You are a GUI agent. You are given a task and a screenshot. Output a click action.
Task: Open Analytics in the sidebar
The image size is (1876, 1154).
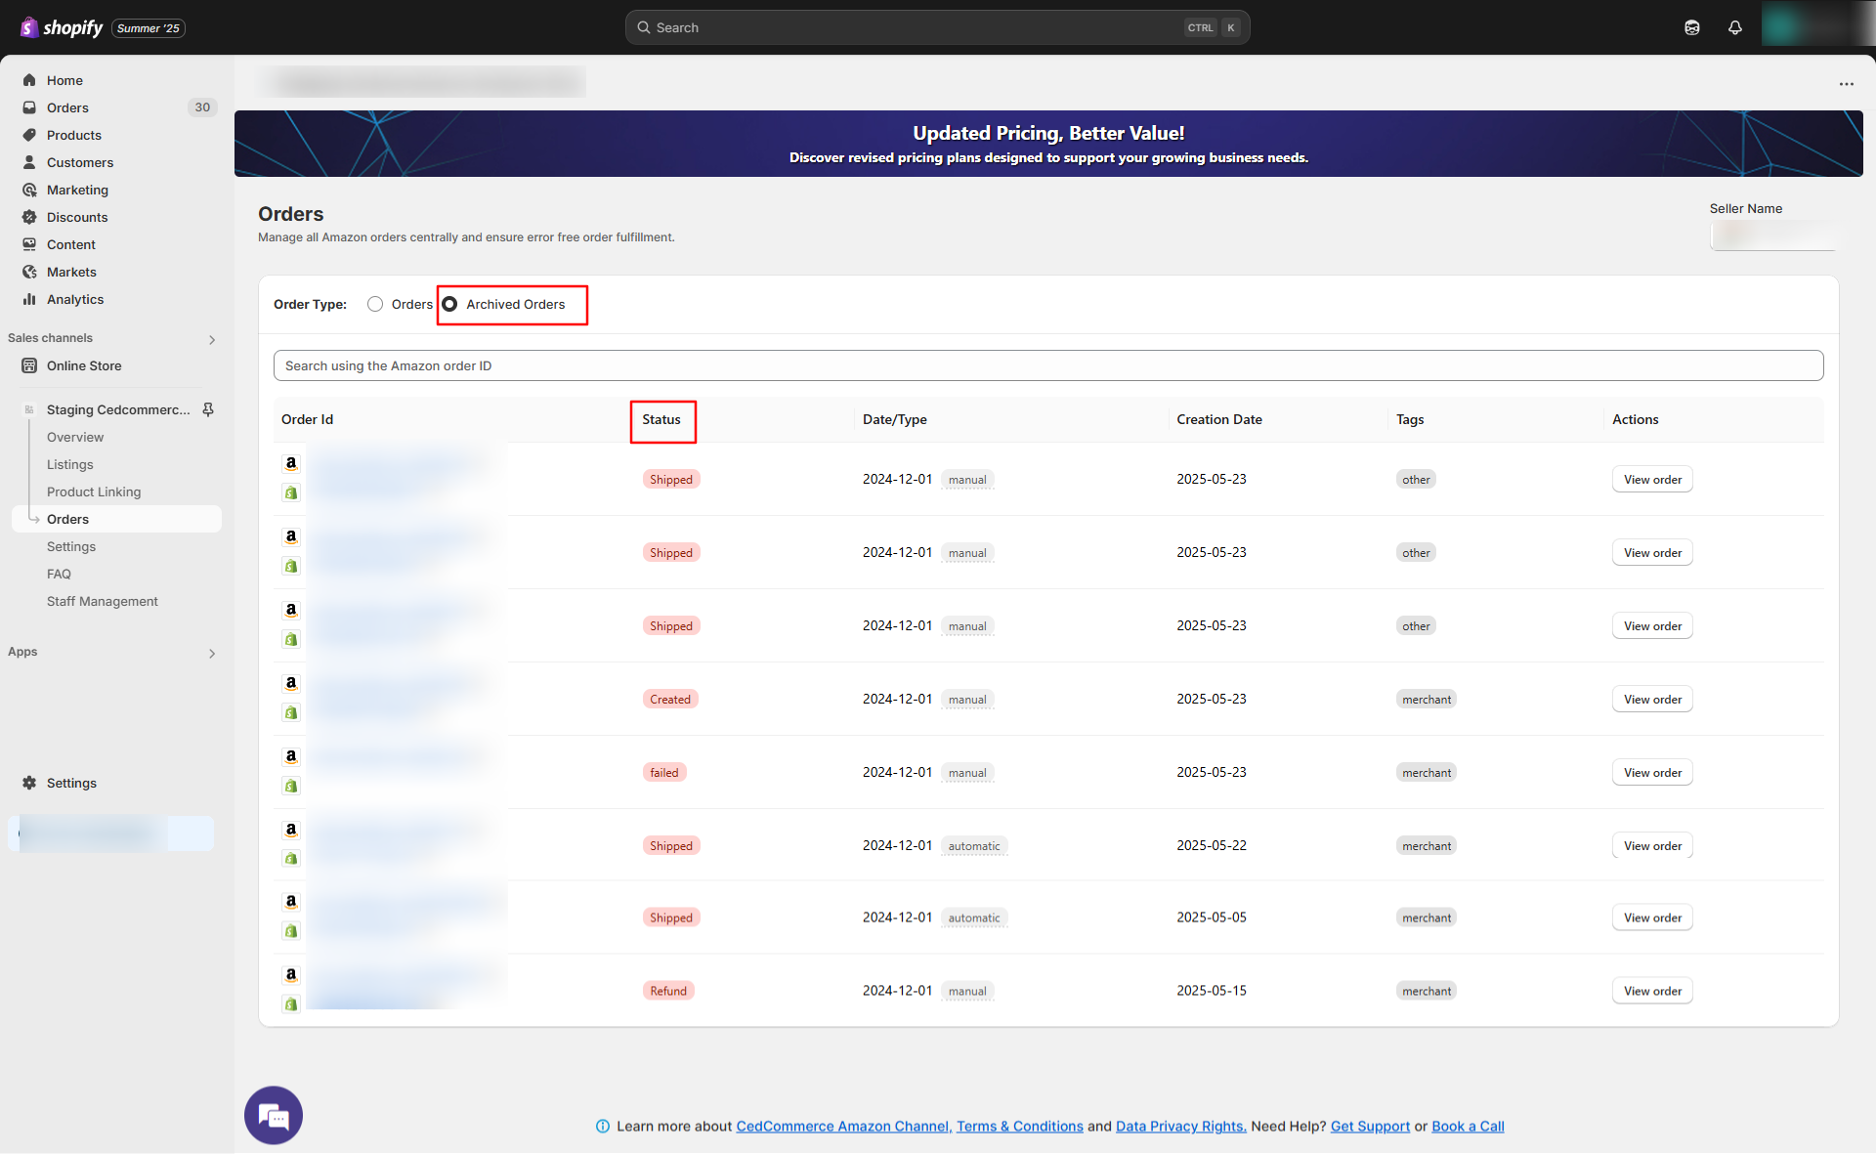pos(74,299)
